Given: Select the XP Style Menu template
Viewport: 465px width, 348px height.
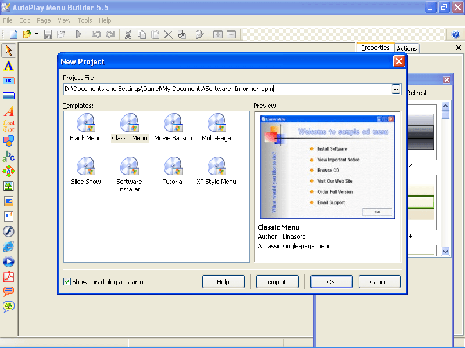Looking at the screenshot, I should coord(216,171).
